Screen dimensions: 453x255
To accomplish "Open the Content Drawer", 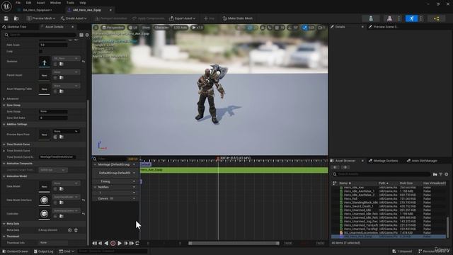I will coord(16,251).
